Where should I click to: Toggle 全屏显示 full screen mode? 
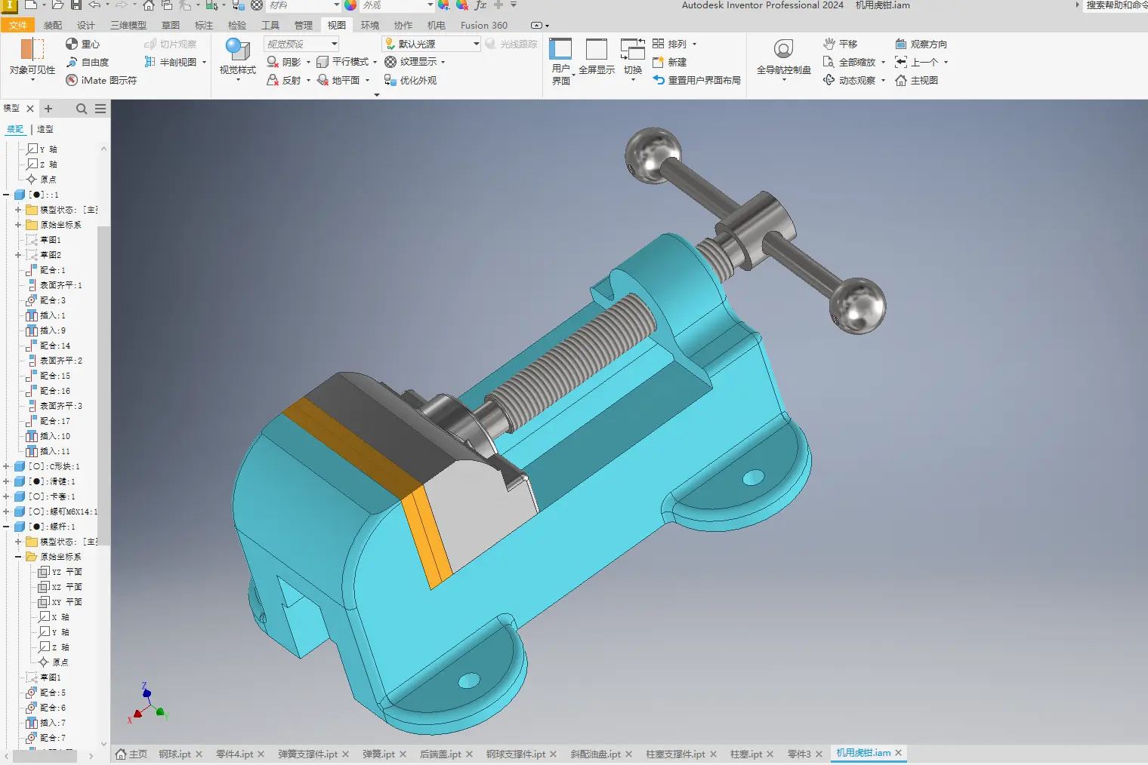coord(597,57)
